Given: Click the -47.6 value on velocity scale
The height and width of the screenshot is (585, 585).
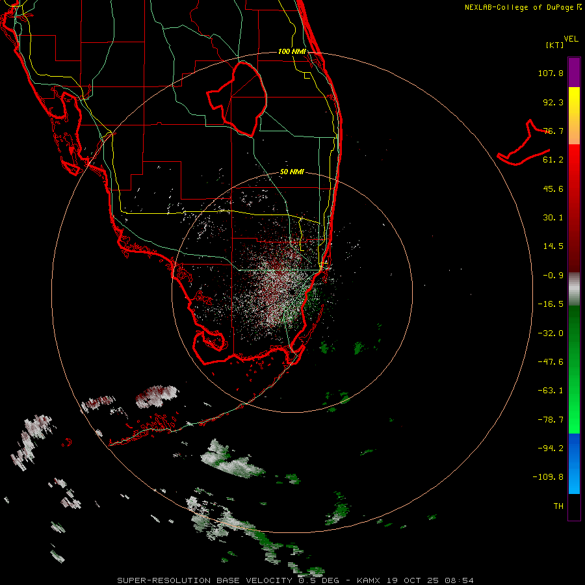Looking at the screenshot, I should click(x=551, y=362).
